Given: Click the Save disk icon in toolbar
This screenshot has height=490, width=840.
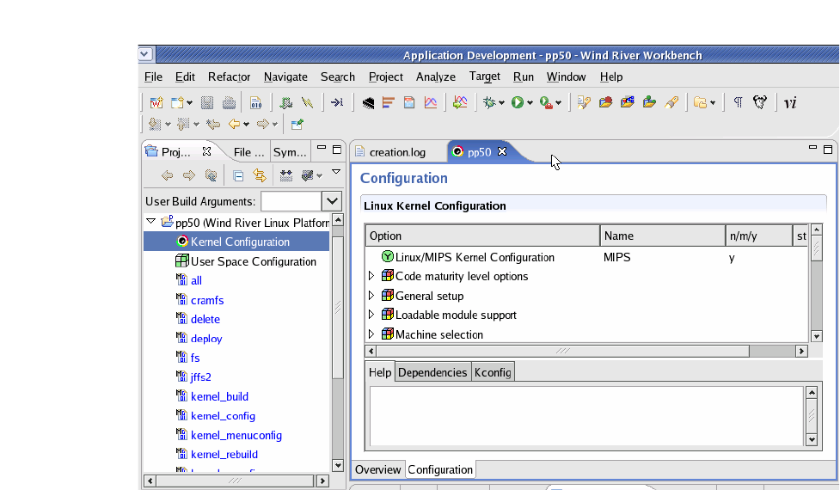Looking at the screenshot, I should 207,102.
